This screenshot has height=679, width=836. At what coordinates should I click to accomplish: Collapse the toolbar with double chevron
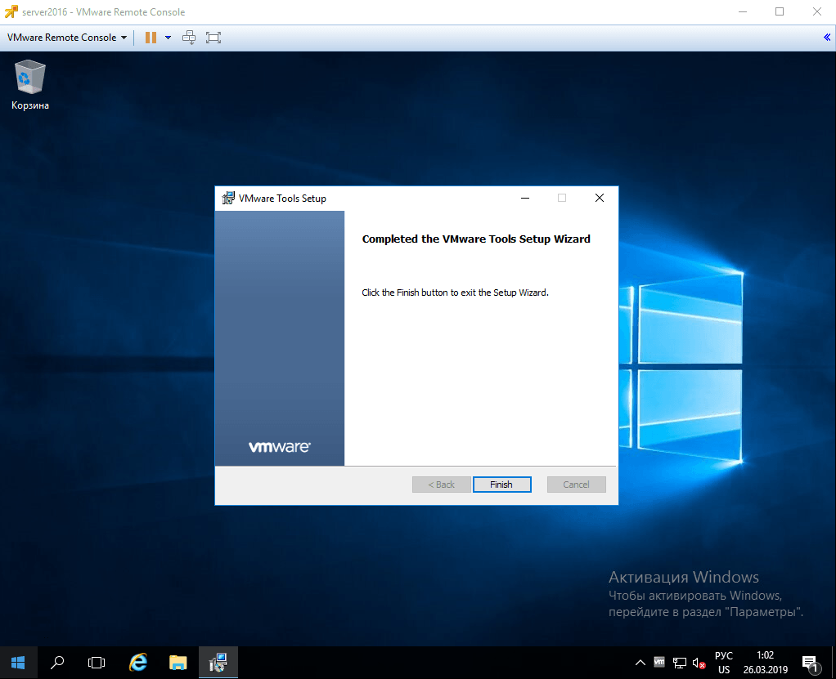(826, 37)
